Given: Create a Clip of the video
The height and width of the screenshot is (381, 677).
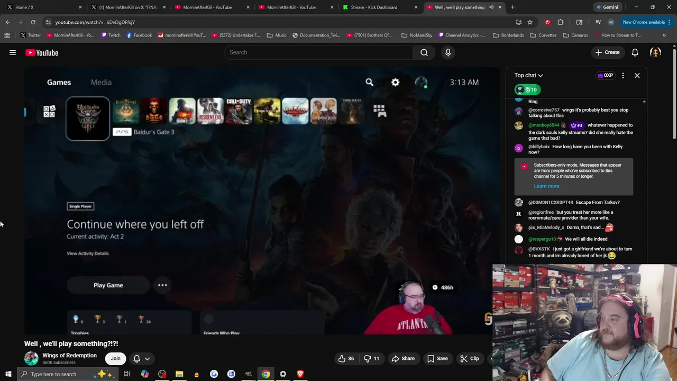Looking at the screenshot, I should [x=469, y=358].
